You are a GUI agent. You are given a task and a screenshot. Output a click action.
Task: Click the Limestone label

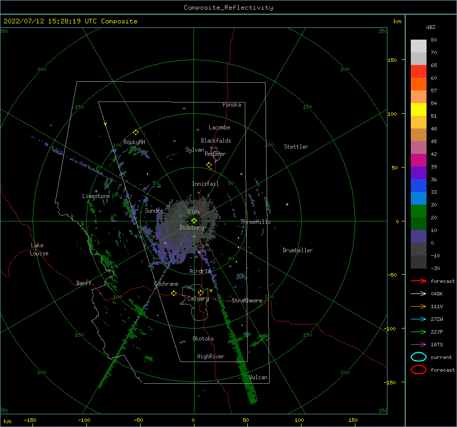(x=96, y=196)
